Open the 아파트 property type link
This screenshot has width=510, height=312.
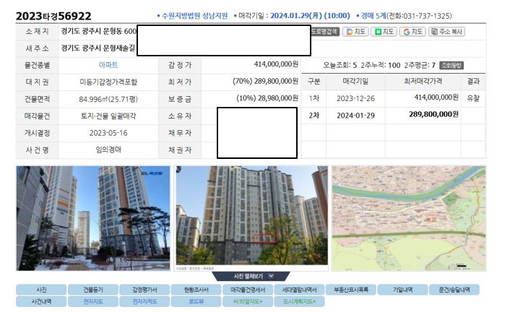108,65
